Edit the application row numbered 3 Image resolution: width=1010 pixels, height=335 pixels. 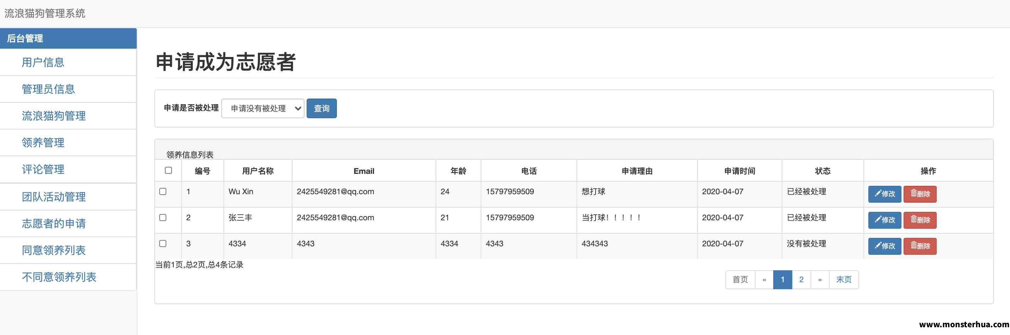click(885, 246)
